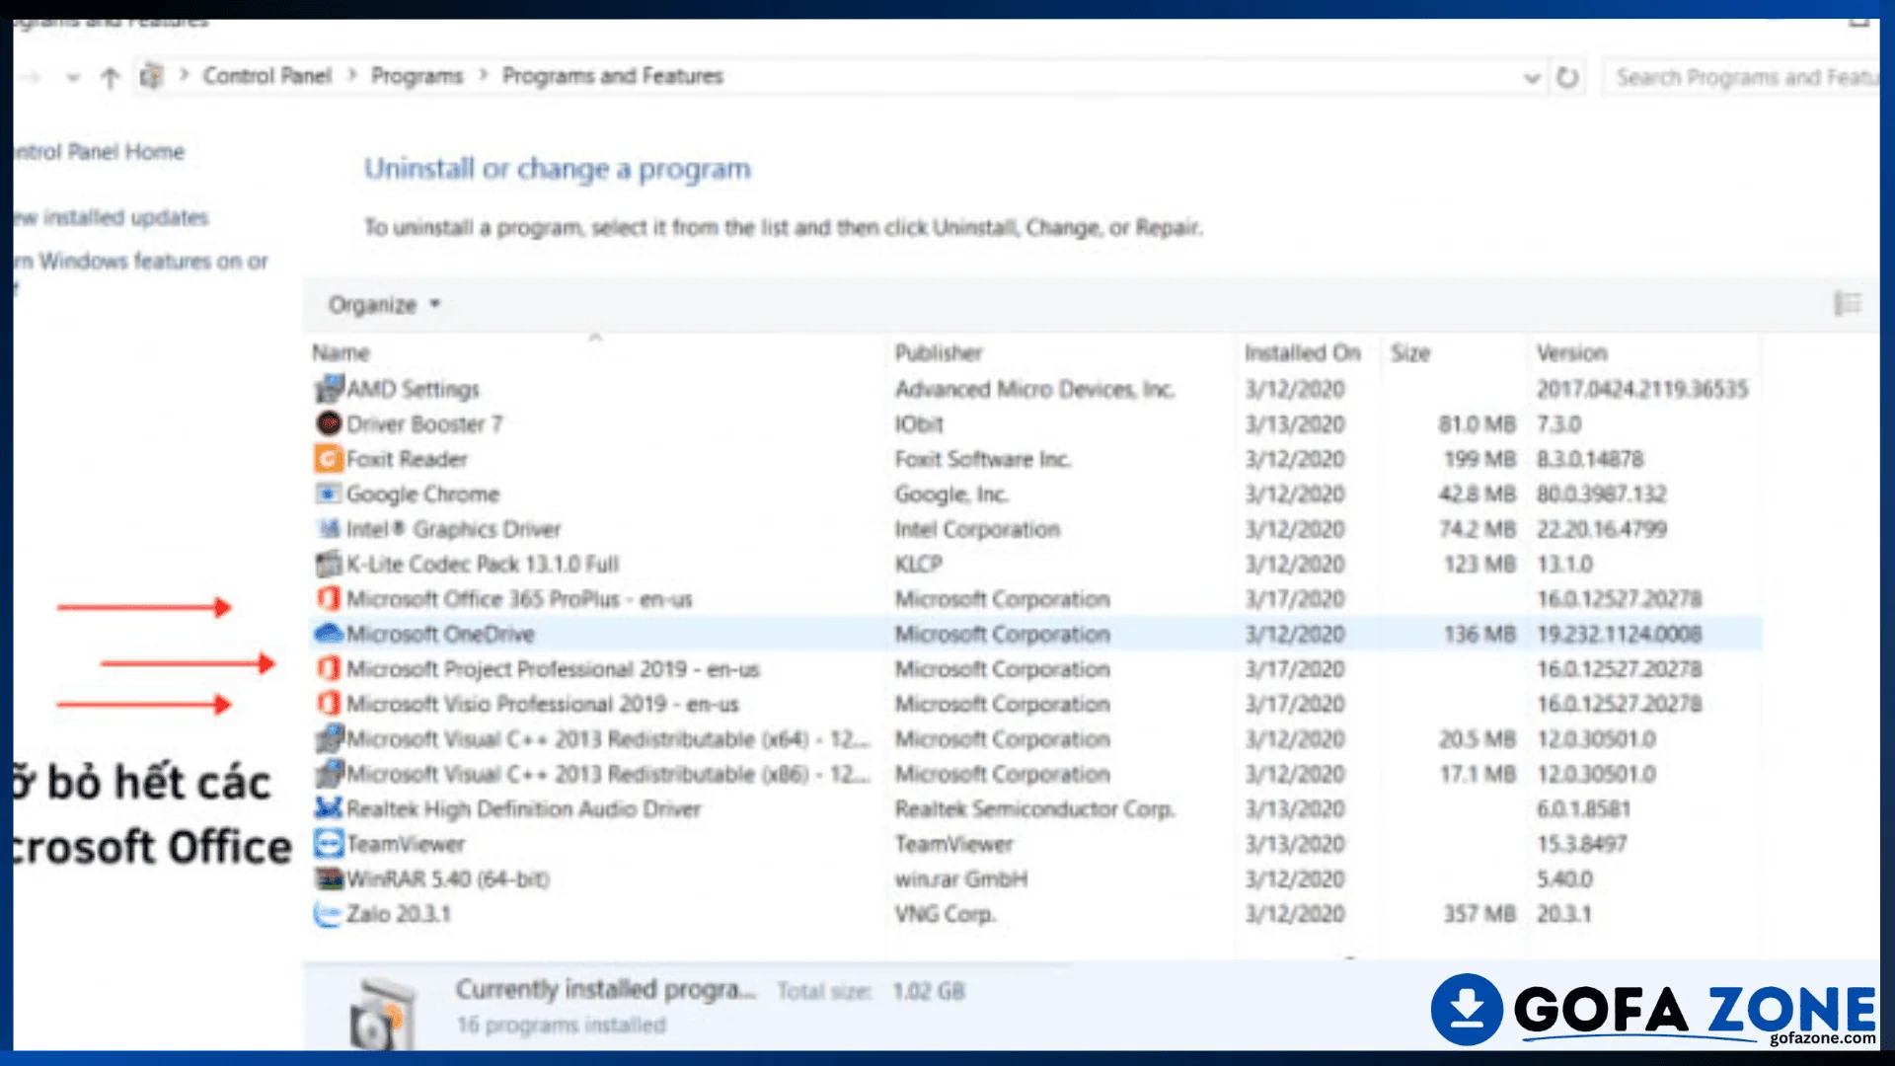Sort by the Version column header
This screenshot has height=1066, width=1895.
[1571, 353]
